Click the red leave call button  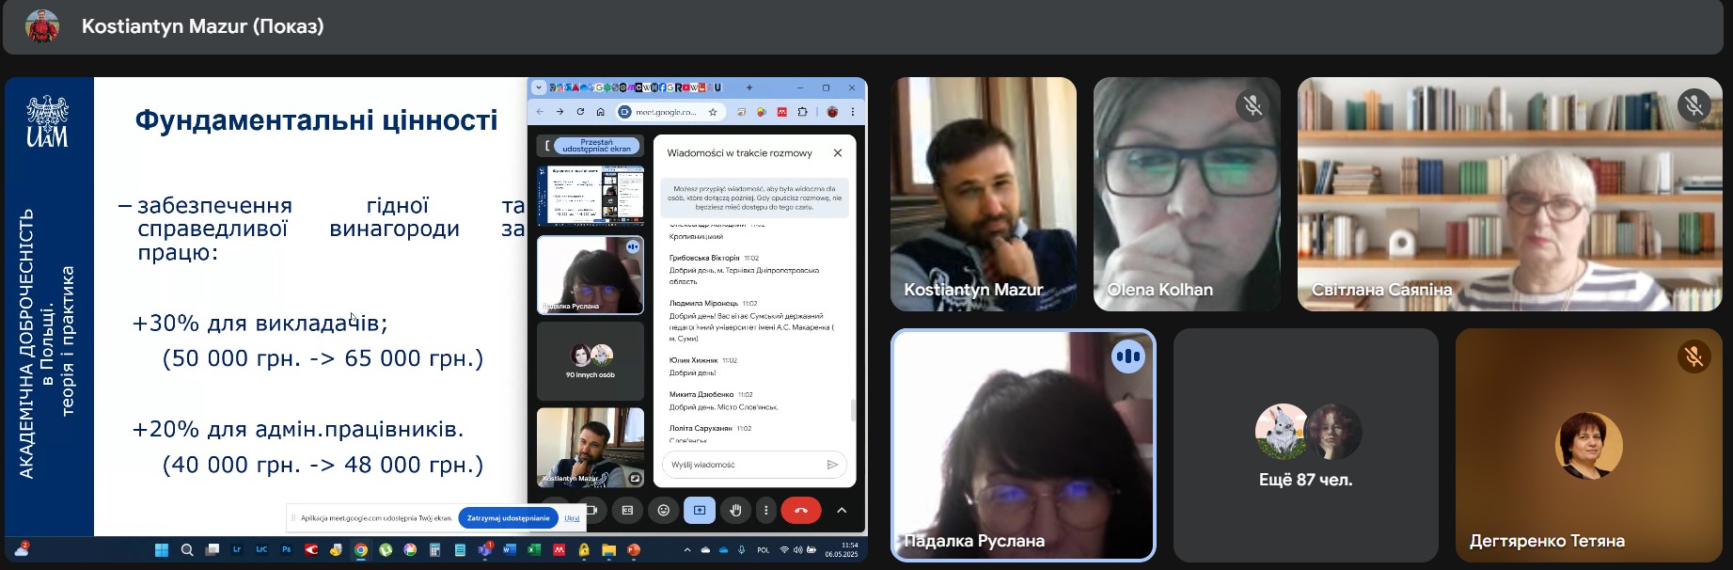(x=800, y=510)
